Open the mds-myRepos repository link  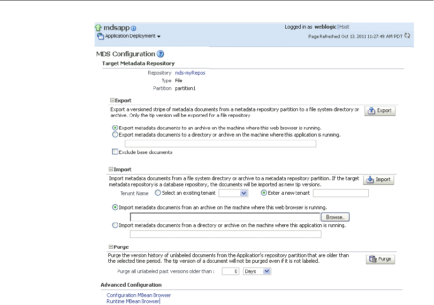(x=190, y=73)
